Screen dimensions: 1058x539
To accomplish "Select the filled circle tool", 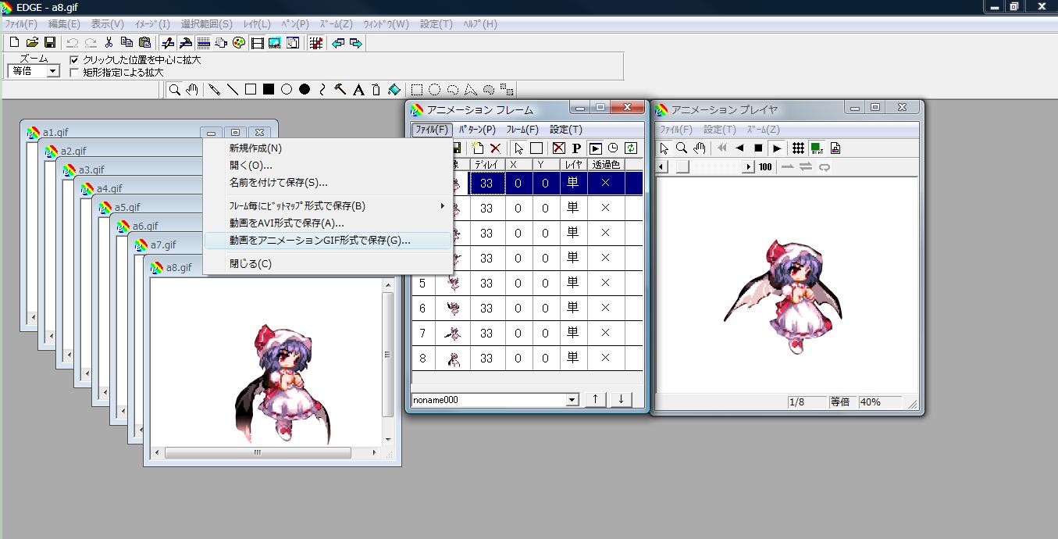I will (305, 90).
